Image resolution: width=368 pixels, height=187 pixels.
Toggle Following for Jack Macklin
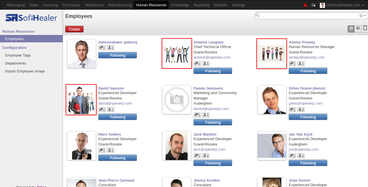coord(213,163)
